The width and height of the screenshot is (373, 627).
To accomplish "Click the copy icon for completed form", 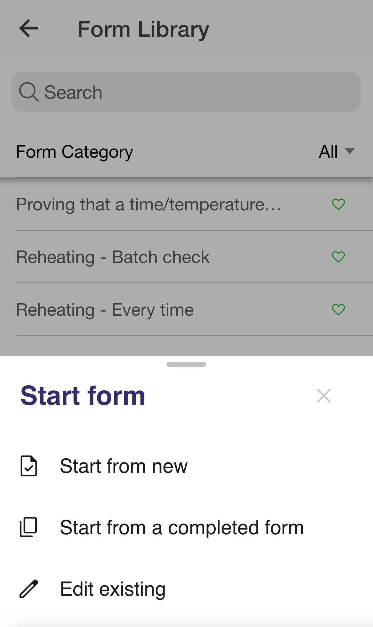I will tap(29, 527).
